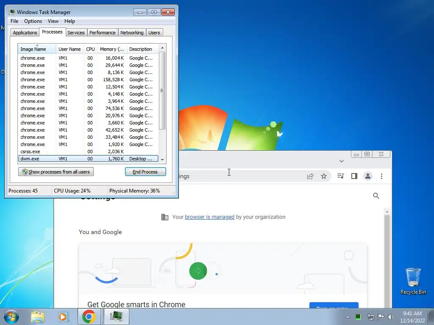Click the managed organization building icon
The width and height of the screenshot is (434, 325).
coord(165,217)
